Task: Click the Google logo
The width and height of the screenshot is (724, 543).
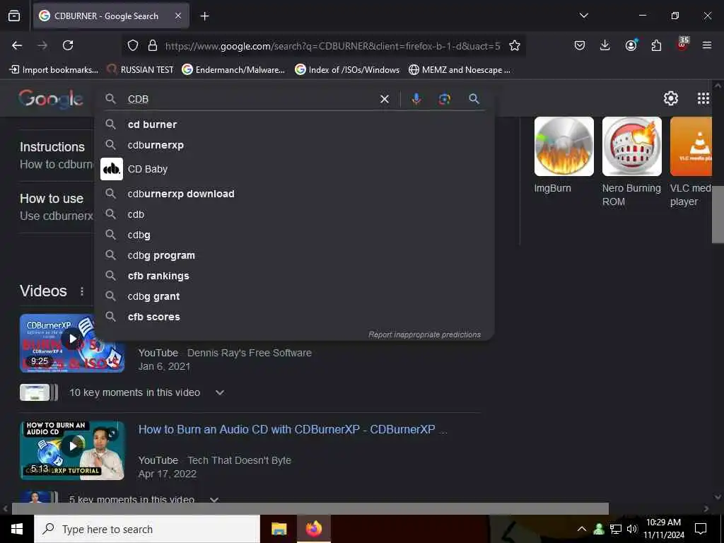Action: click(51, 99)
